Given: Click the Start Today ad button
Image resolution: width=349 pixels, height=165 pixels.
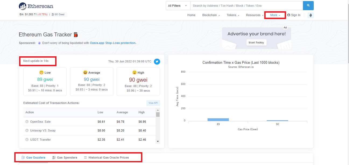Looking at the screenshot, I should click(x=256, y=43).
